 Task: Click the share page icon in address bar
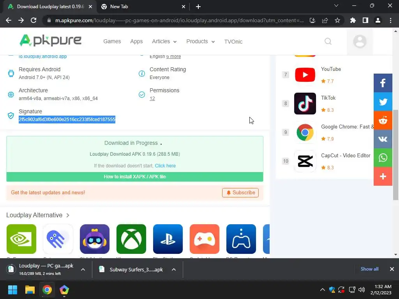pyautogui.click(x=325, y=20)
